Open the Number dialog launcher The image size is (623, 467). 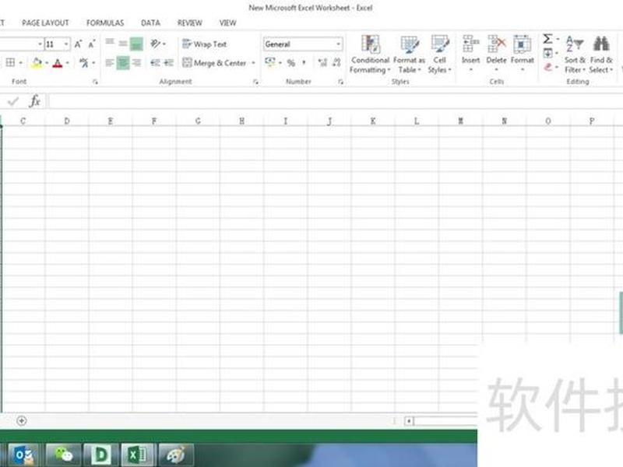click(x=340, y=82)
